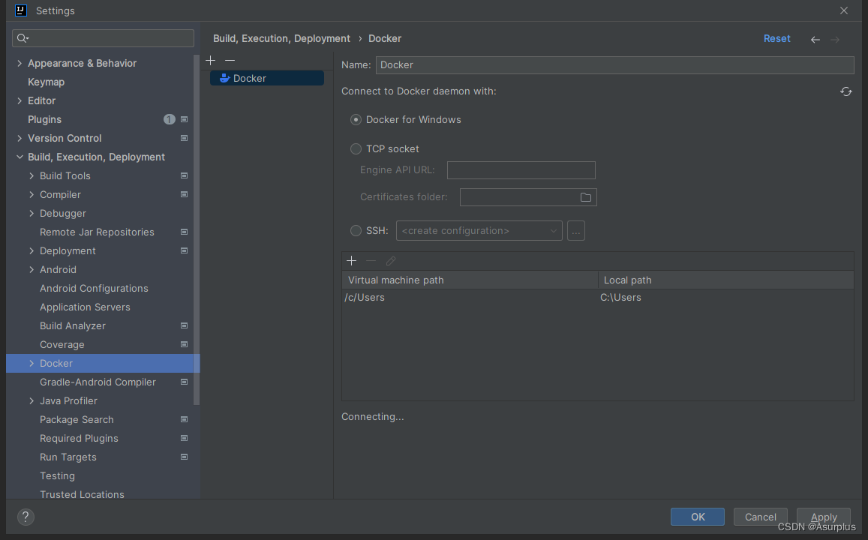Add a path mapping with plus icon
This screenshot has width=868, height=540.
[352, 260]
